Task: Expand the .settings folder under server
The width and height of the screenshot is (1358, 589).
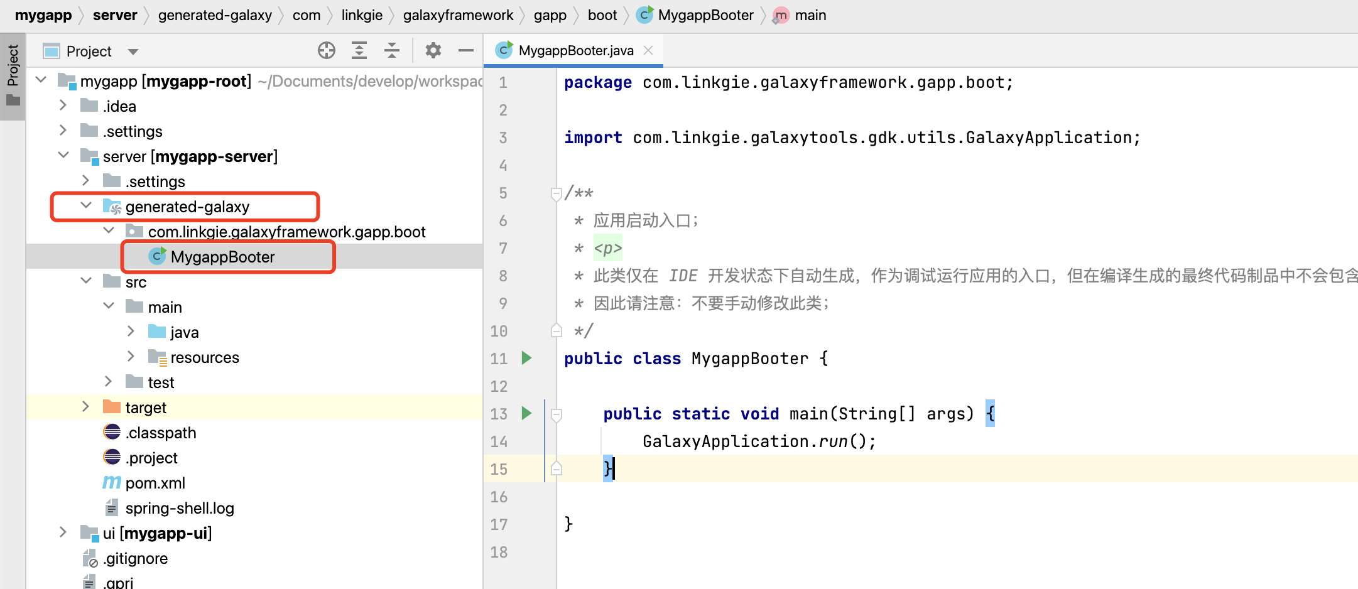Action: pos(86,181)
